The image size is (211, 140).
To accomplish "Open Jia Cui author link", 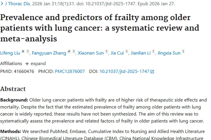I will 117,53.
